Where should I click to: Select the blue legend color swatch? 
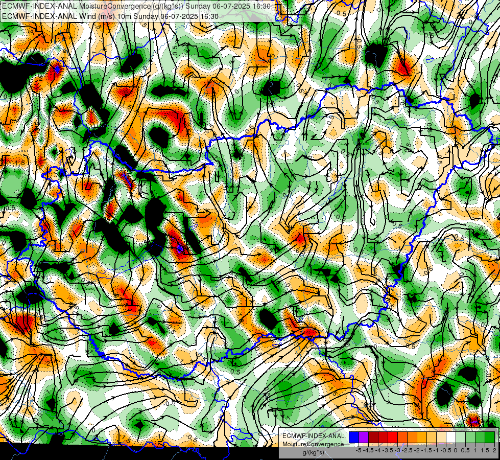(x=354, y=438)
